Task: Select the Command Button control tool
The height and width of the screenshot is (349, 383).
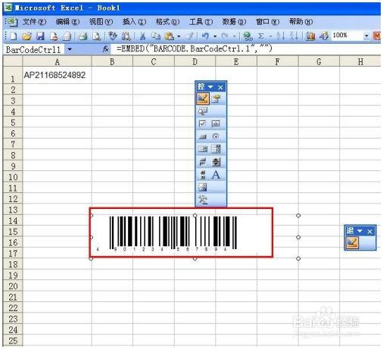Action: coord(202,136)
